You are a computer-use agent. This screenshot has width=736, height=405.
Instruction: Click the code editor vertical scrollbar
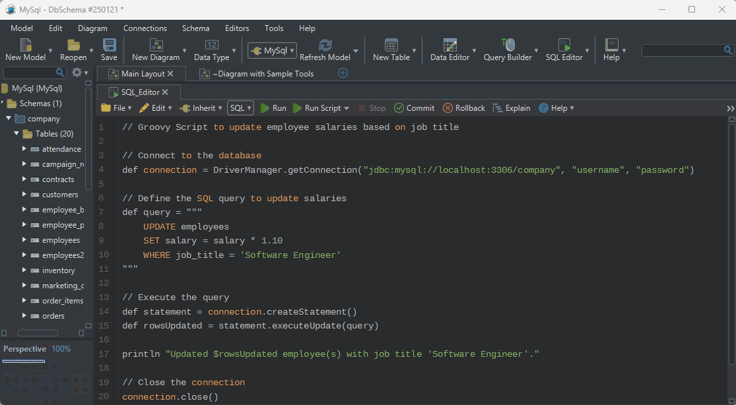(731, 244)
